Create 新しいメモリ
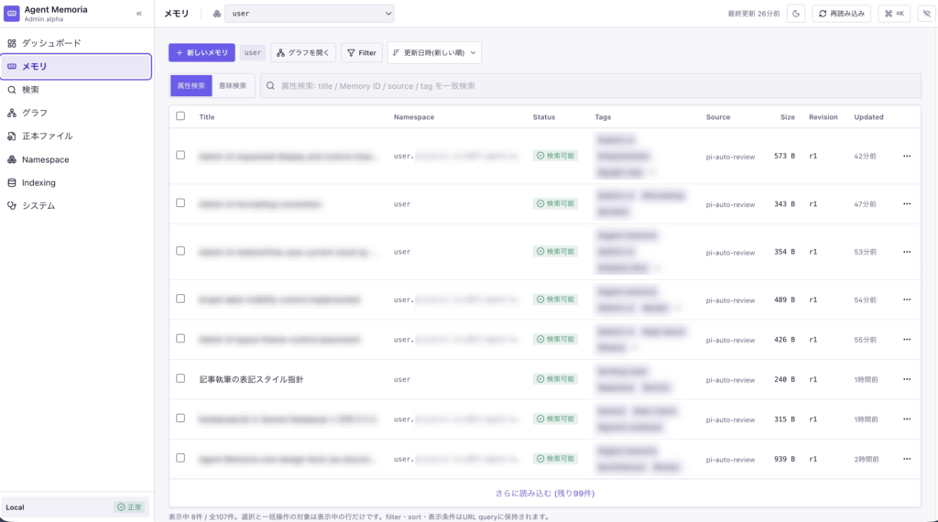Image resolution: width=938 pixels, height=522 pixels. coord(202,52)
